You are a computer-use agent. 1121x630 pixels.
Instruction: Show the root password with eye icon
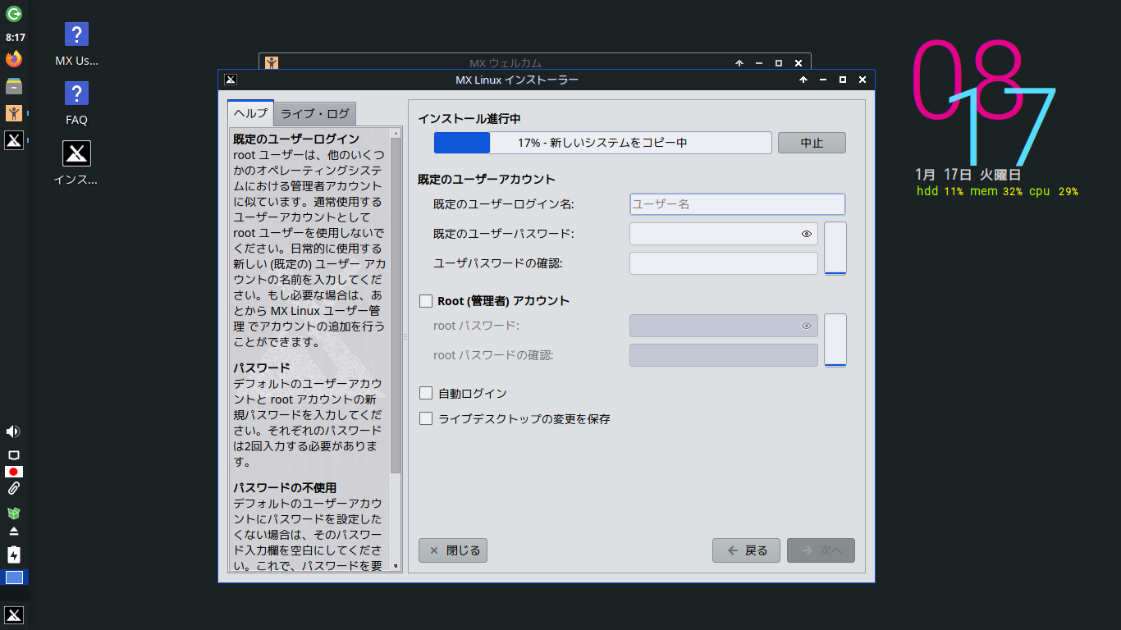click(x=807, y=326)
